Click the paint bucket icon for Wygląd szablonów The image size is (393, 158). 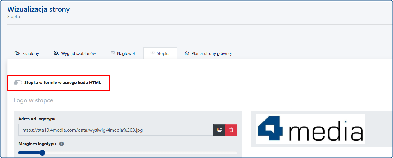pyautogui.click(x=56, y=53)
